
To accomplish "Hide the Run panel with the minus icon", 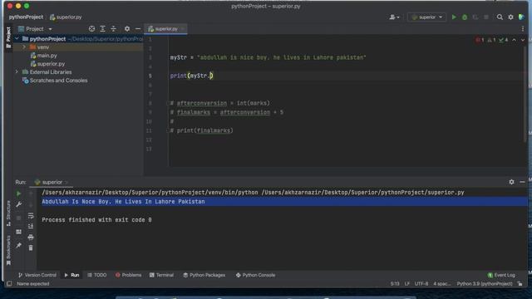I will pyautogui.click(x=522, y=182).
